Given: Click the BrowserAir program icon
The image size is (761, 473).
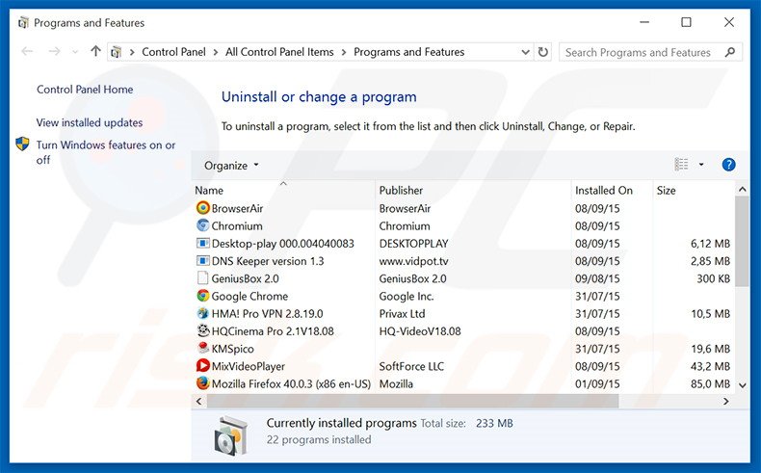Looking at the screenshot, I should pyautogui.click(x=203, y=208).
